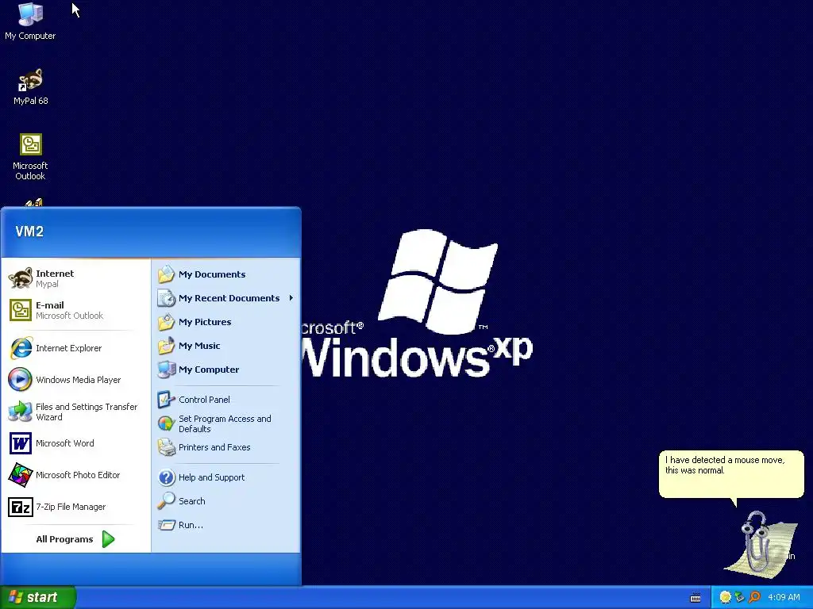Open Microsoft Photo Editor
The image size is (813, 609).
point(75,475)
